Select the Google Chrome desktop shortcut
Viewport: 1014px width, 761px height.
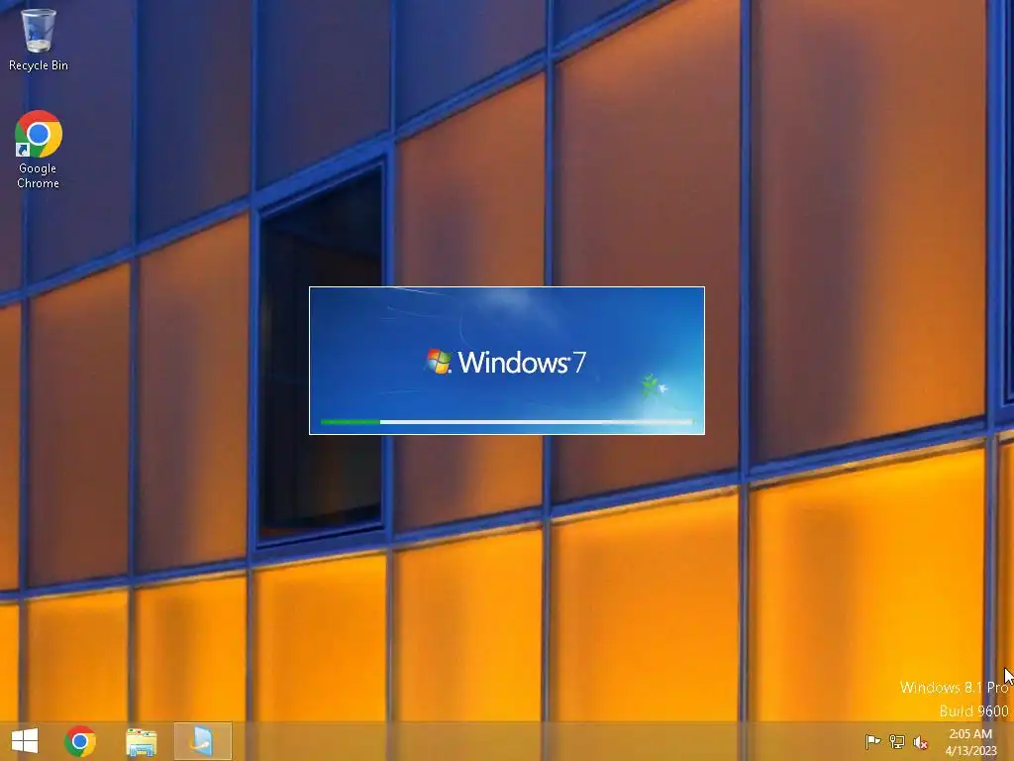click(39, 150)
